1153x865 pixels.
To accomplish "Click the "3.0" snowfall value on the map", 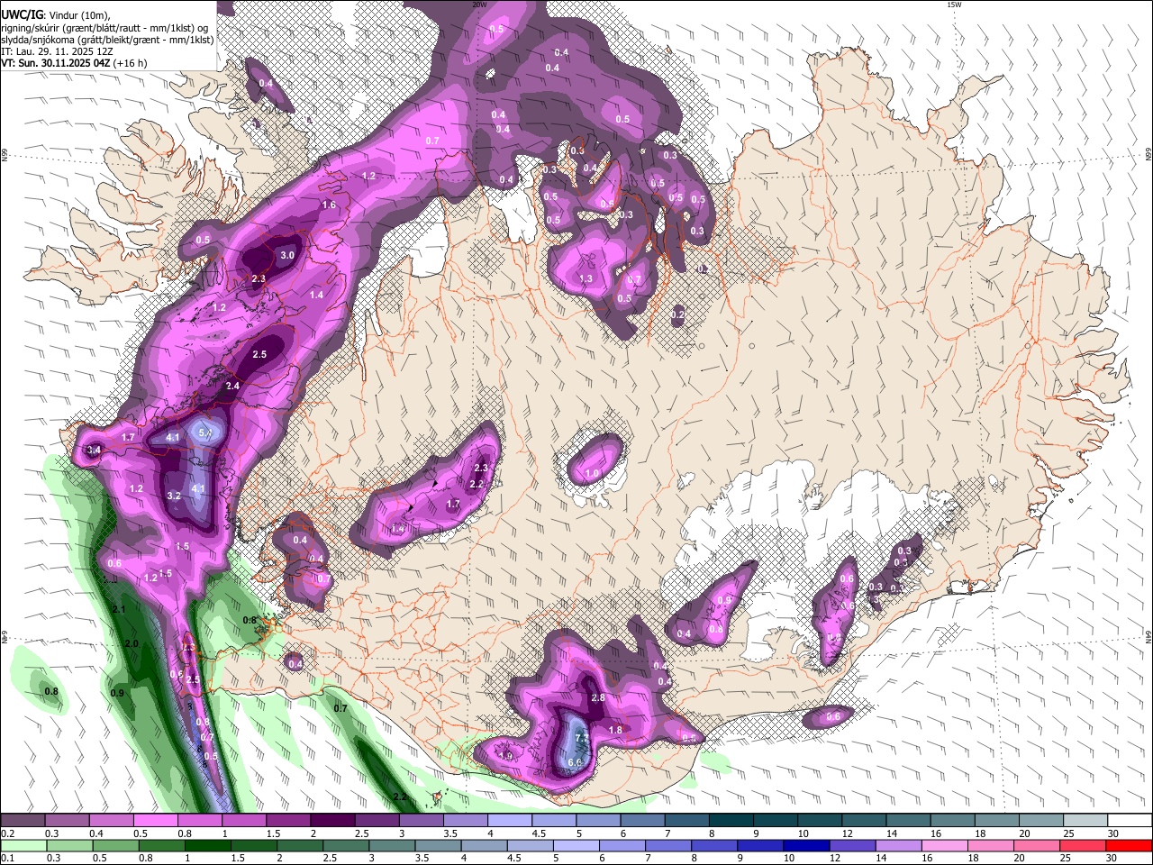I will tap(287, 256).
